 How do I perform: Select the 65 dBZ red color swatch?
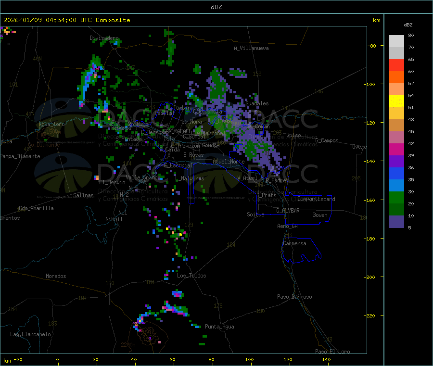point(396,65)
